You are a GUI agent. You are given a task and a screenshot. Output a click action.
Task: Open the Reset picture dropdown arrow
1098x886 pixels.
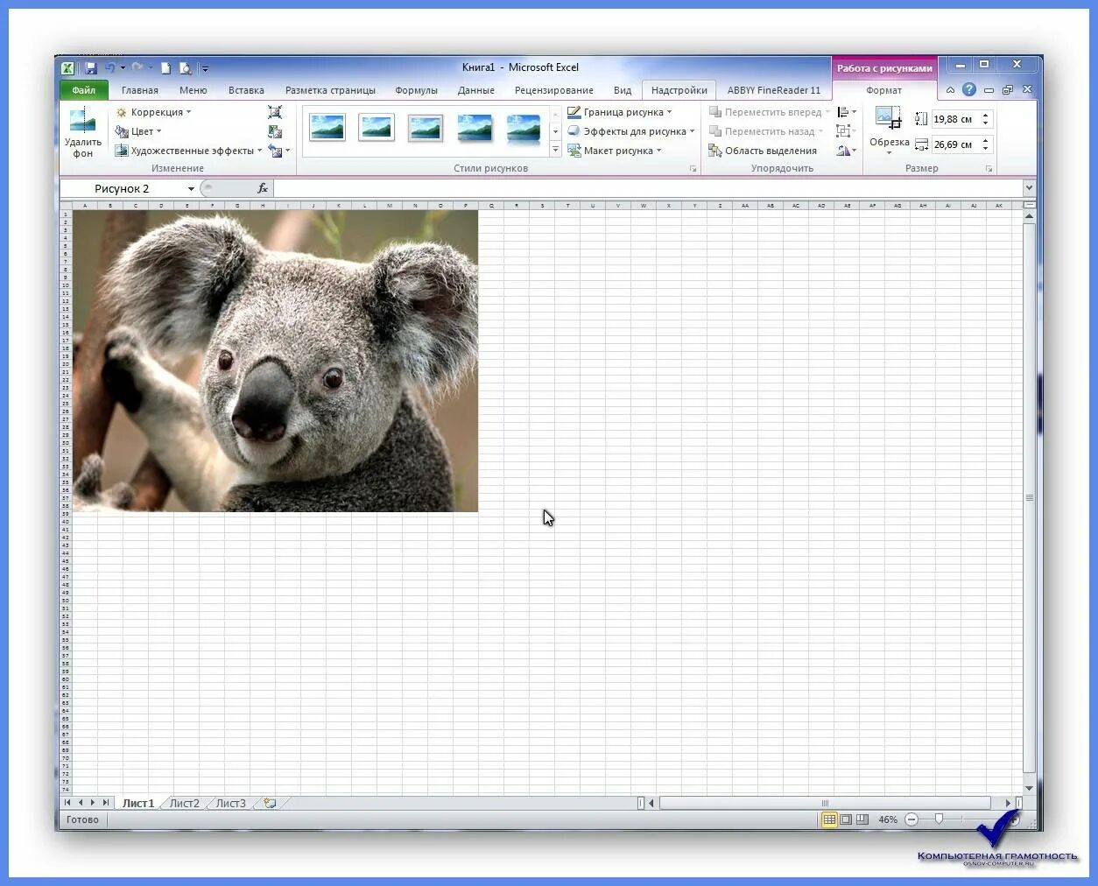pos(287,151)
